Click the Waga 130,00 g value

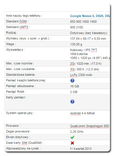[76, 44]
